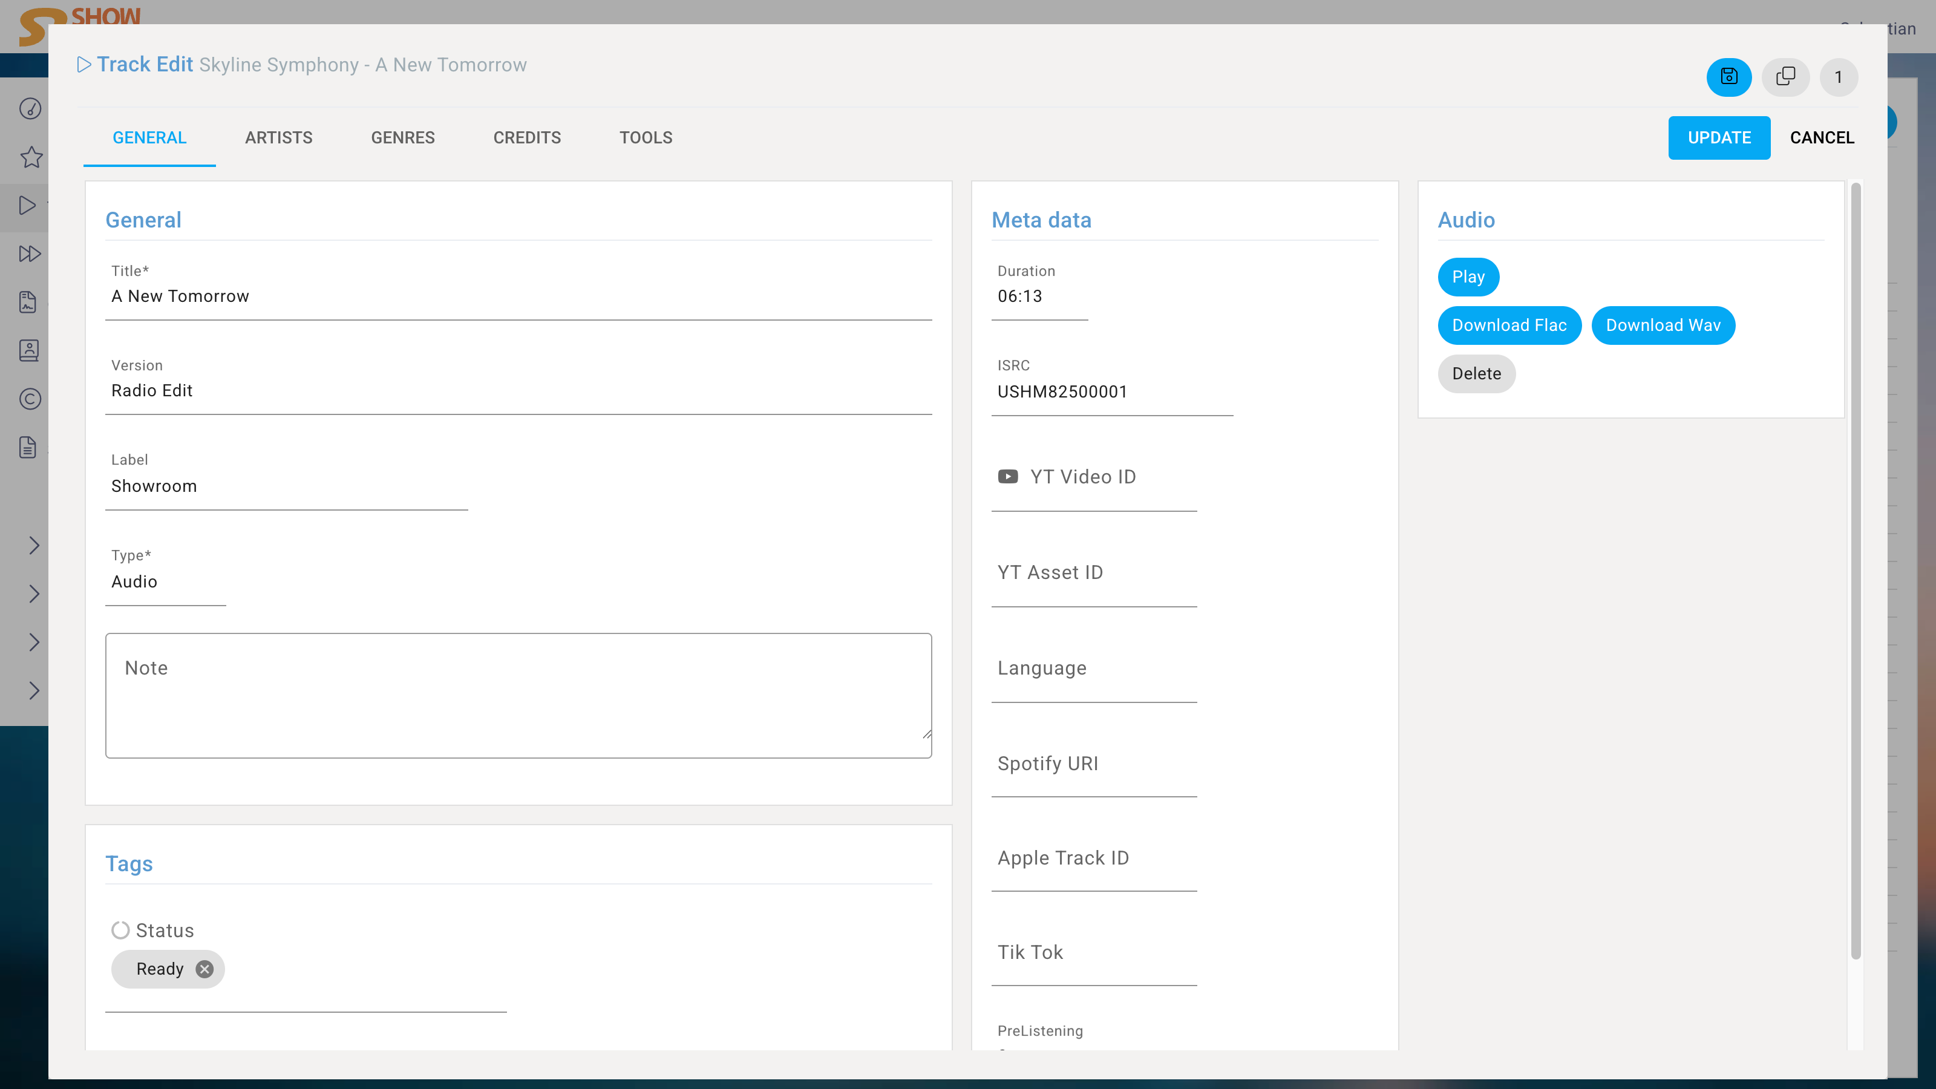Click the duplicate track copy icon
Viewport: 1936px width, 1089px height.
1785,77
